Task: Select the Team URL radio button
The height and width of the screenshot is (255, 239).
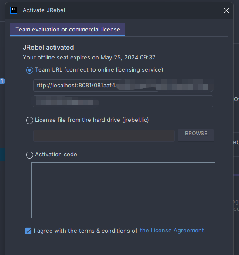Action: tap(30, 70)
